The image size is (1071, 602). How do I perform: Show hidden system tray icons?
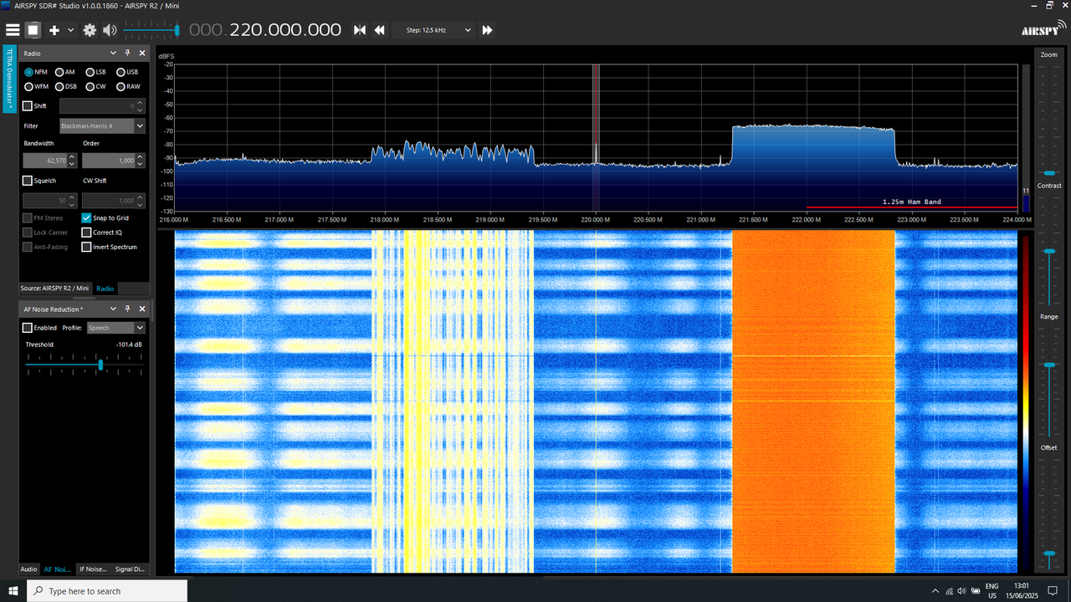click(935, 590)
